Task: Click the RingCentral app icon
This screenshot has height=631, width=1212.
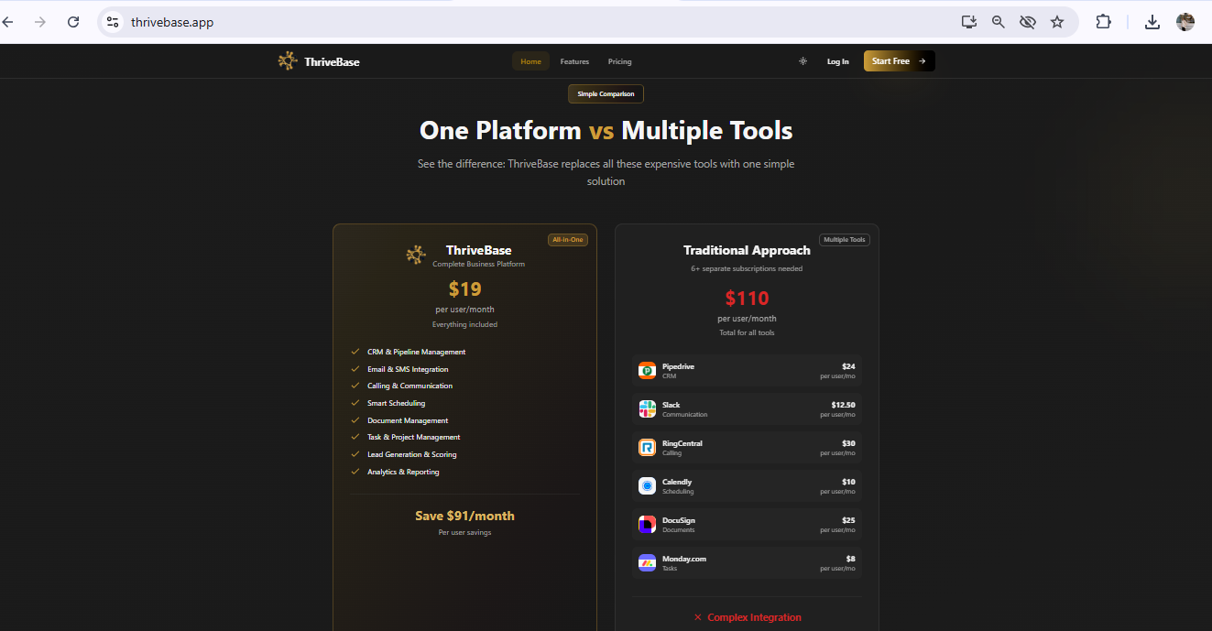Action: [x=647, y=448]
